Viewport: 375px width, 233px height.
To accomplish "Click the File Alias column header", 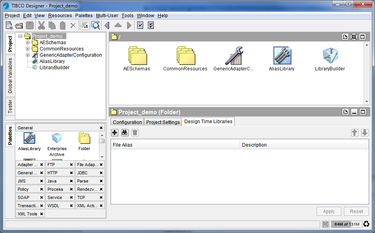I will pos(175,145).
